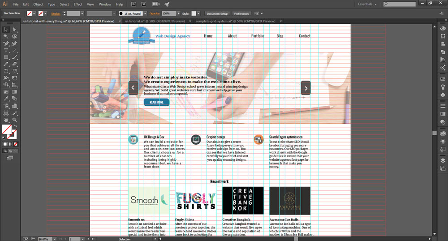This screenshot has width=448, height=241.
Task: Click the Opacity percentage field
Action: [168, 13]
